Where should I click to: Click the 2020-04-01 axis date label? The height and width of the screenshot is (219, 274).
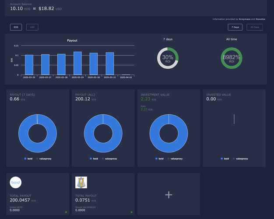[x=126, y=78]
